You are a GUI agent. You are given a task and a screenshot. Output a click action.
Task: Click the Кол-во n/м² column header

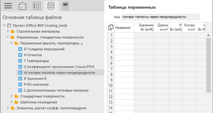coord(189,27)
